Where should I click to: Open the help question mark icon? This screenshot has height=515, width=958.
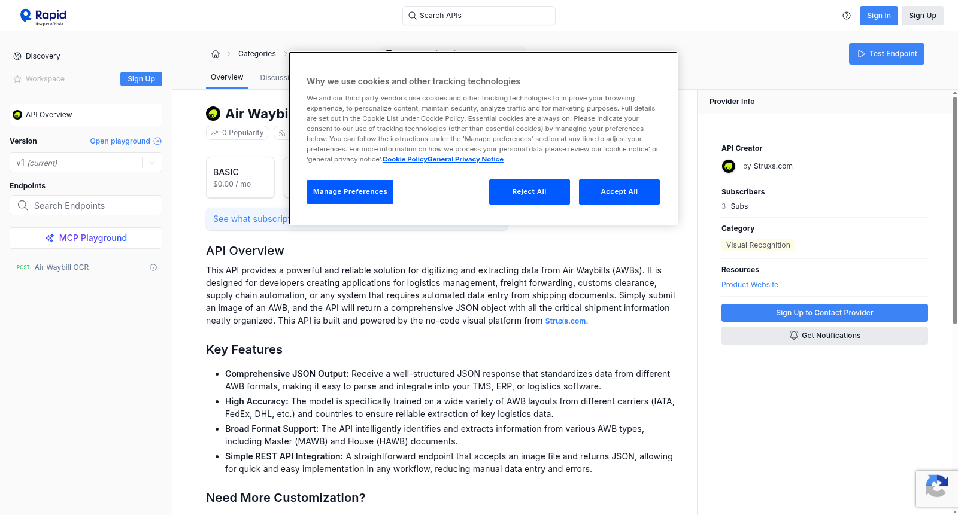coord(847,16)
